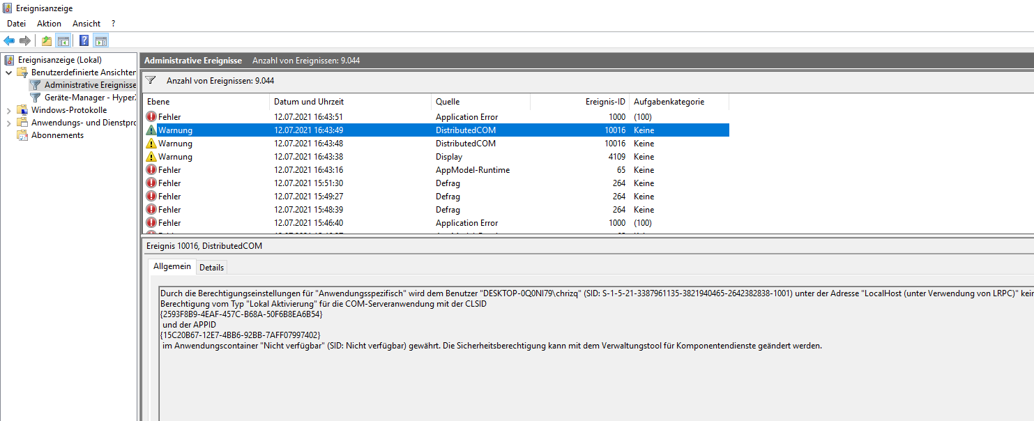Select the Ereignisanzeige (Lokal) root label

tap(59, 60)
